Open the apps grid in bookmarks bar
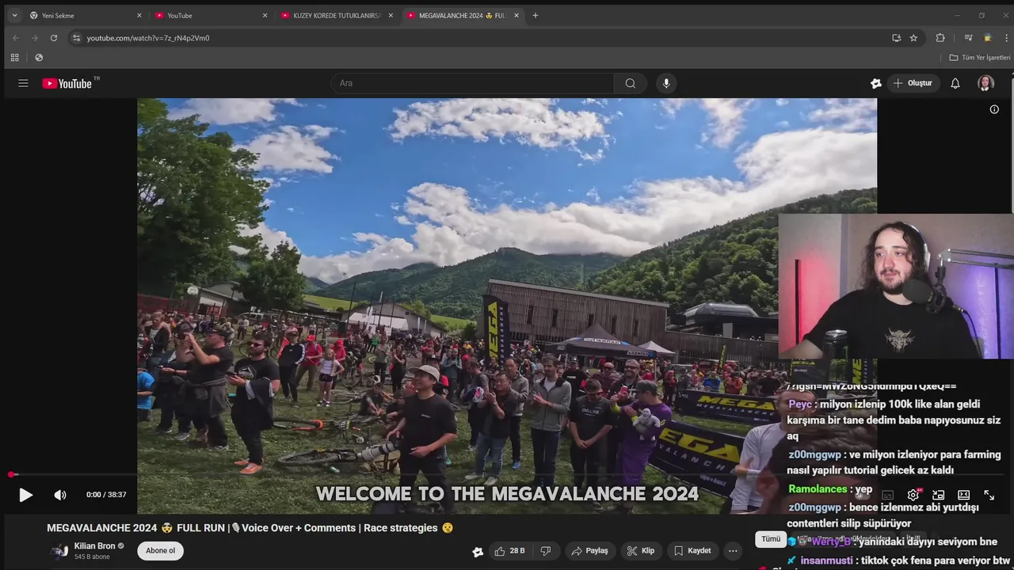The image size is (1014, 570). point(14,58)
